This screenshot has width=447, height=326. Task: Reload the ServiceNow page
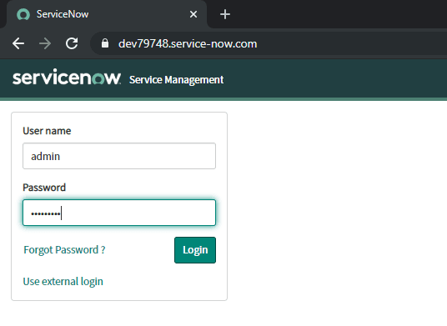pos(72,43)
